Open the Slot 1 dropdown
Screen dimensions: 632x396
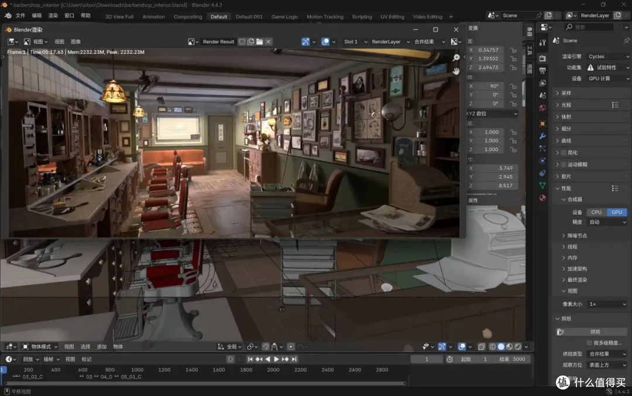[355, 42]
